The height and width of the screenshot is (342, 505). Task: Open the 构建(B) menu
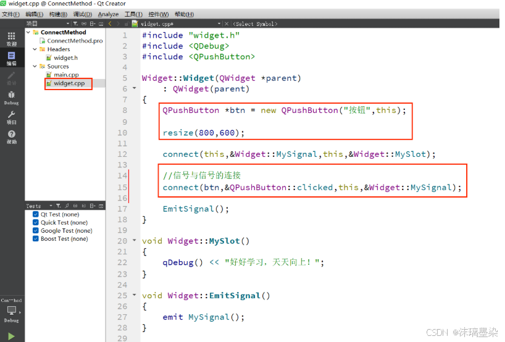tap(58, 14)
